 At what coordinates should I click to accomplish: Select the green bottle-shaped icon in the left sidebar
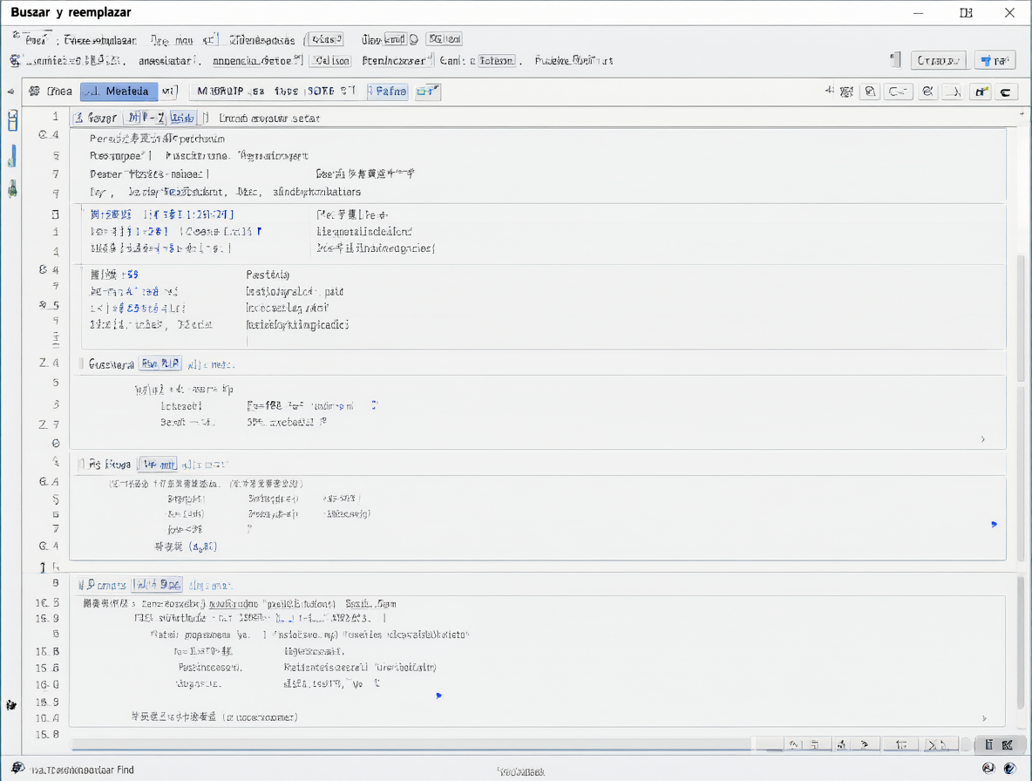point(12,189)
